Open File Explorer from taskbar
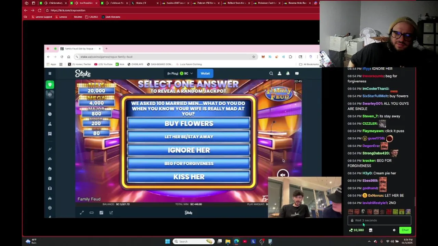The width and height of the screenshot is (438, 246). [228, 242]
